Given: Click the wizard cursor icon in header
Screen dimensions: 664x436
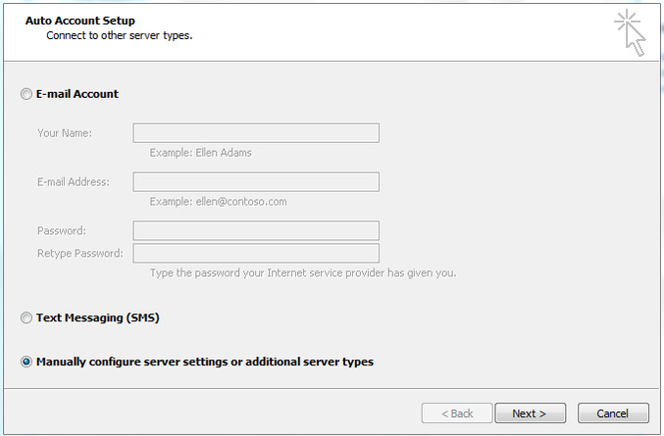Looking at the screenshot, I should click(630, 33).
